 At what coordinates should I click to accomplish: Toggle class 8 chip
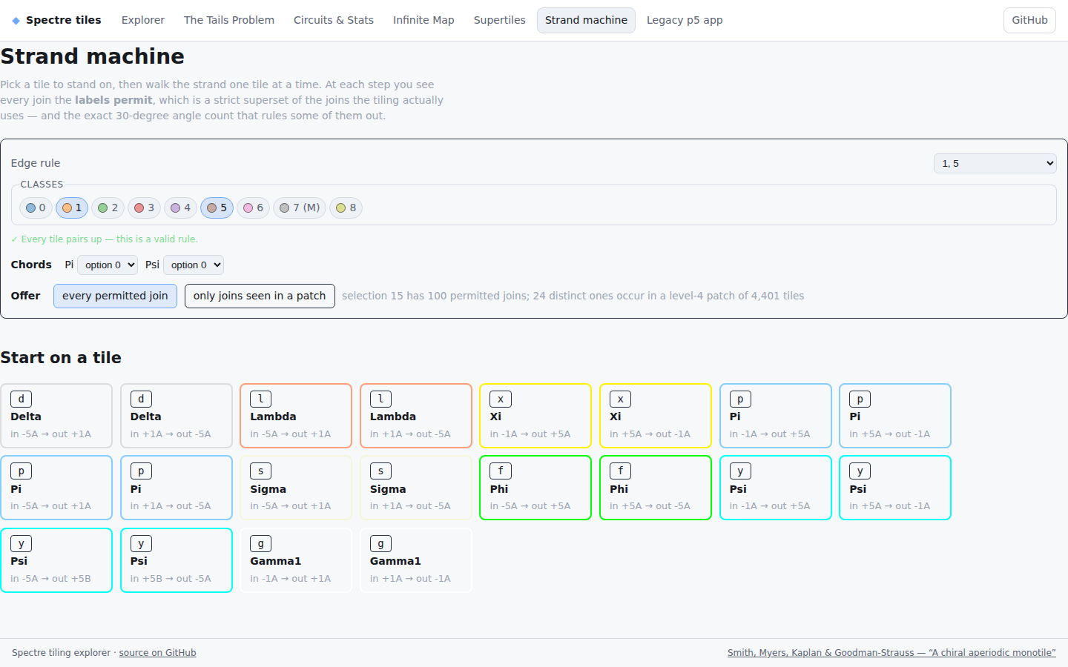coord(346,208)
